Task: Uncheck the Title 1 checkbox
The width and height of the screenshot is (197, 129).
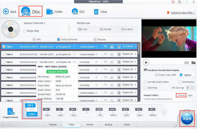Action: (x=4, y=46)
